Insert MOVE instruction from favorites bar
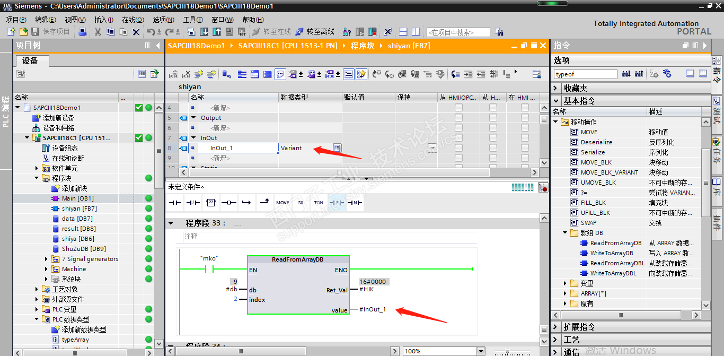Screen dimensions: 724x356 pos(282,203)
